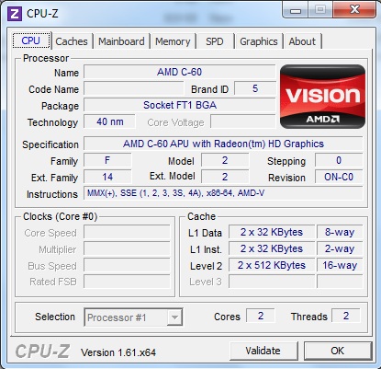Go to the Memory tab
This screenshot has height=369, width=381.
pos(173,41)
